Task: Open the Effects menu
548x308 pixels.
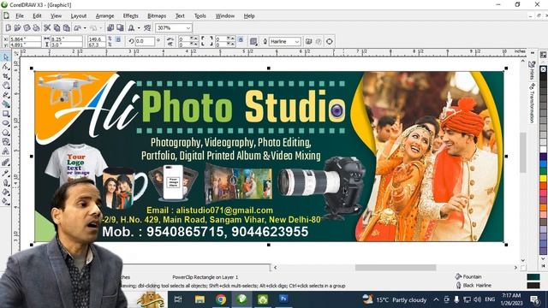Action: [x=130, y=16]
